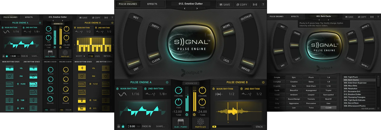Click the COPY button in center window
This screenshot has height=130, width=381.
pyautogui.click(x=241, y=4)
